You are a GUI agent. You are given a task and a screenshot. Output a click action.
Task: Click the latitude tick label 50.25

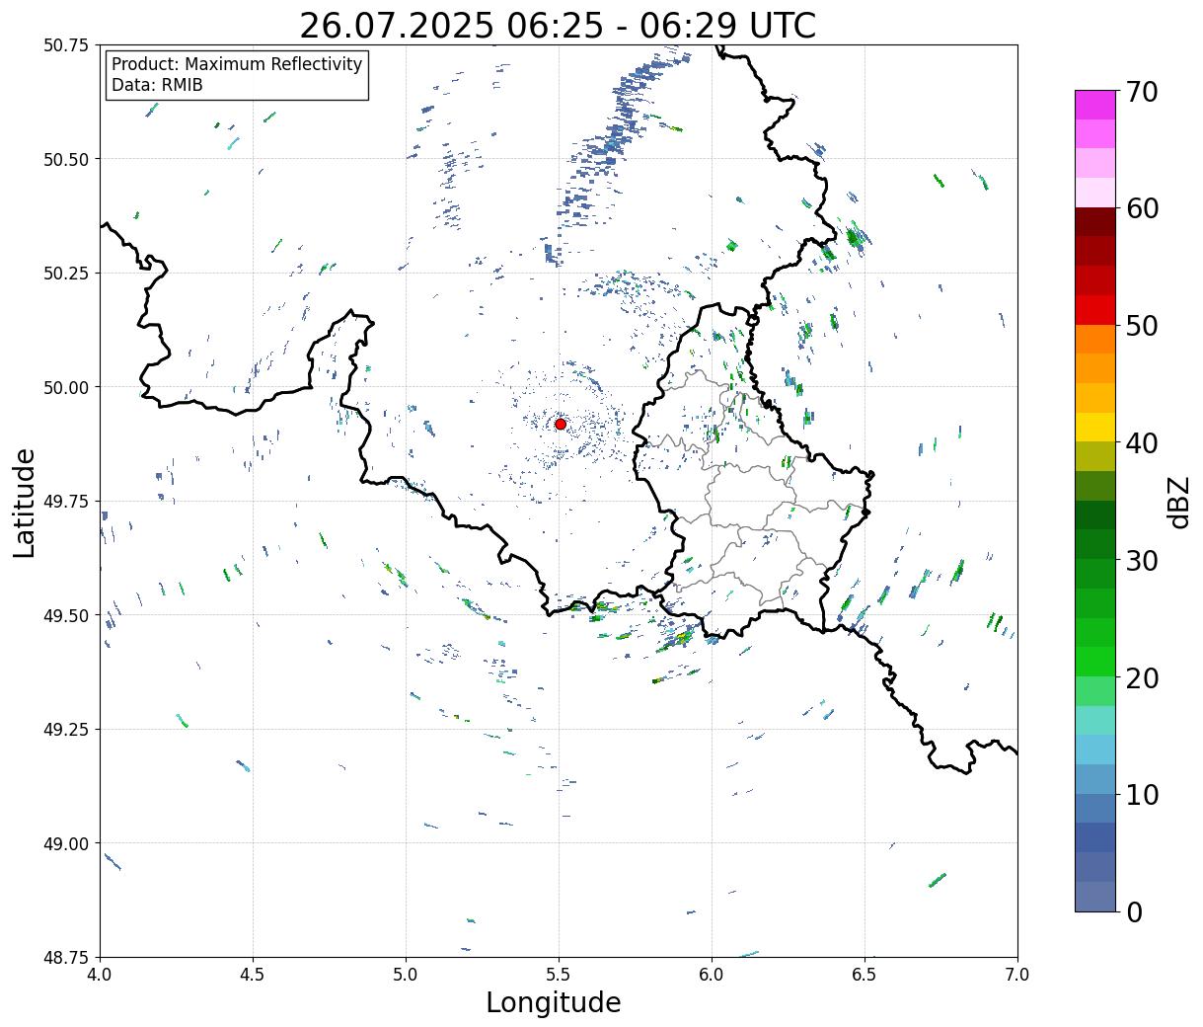(66, 274)
